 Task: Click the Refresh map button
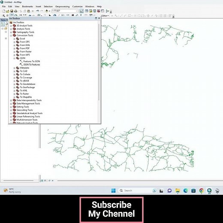coord(49,181)
